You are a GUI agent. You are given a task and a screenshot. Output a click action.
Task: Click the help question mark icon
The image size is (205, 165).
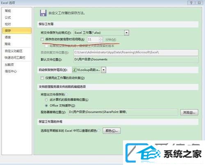(x=191, y=3)
